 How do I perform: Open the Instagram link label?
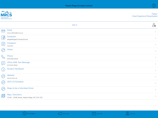point(11,43)
